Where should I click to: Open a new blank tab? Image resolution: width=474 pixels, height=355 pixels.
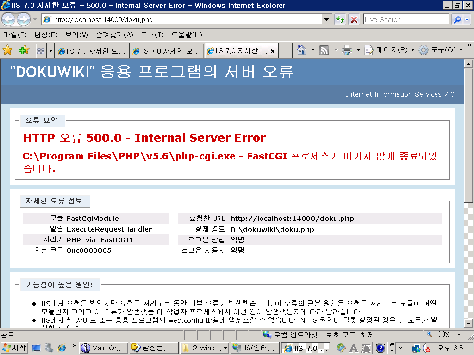click(x=285, y=51)
